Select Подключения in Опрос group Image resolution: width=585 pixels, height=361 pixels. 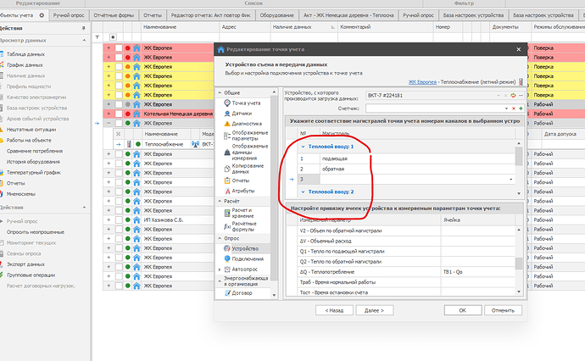249,258
